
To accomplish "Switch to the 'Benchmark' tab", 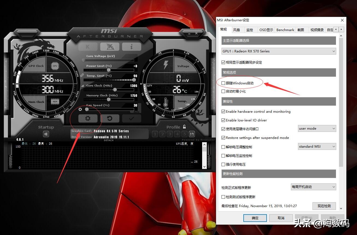I will 285,30.
